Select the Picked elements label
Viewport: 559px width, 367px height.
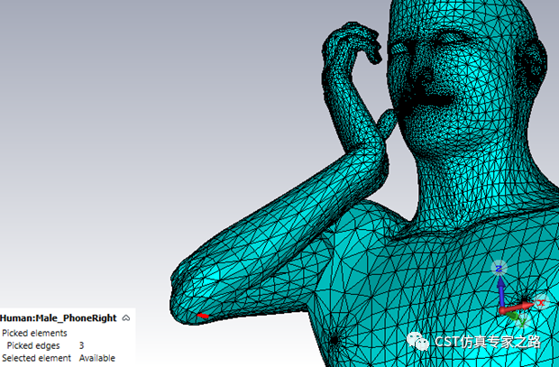point(34,333)
